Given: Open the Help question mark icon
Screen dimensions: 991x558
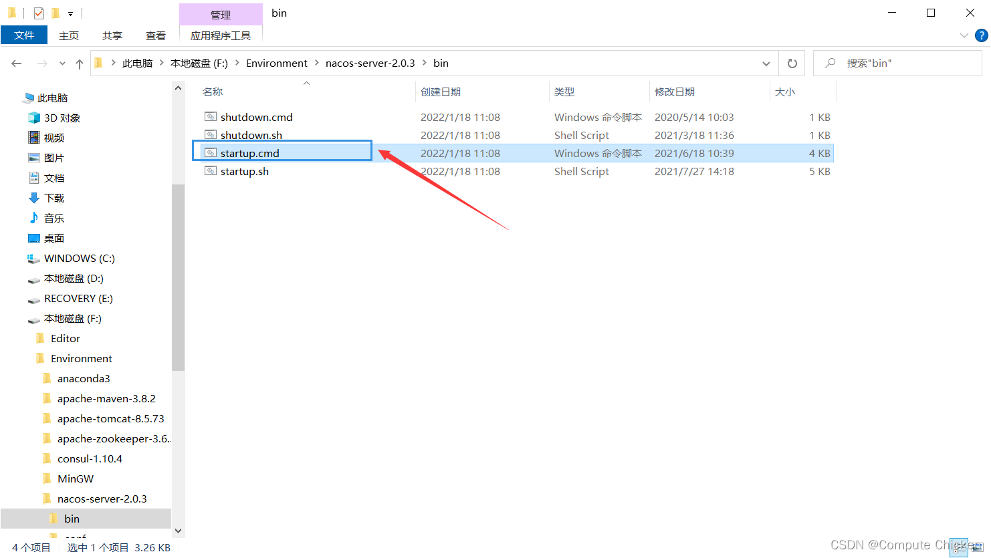Looking at the screenshot, I should click(x=981, y=35).
